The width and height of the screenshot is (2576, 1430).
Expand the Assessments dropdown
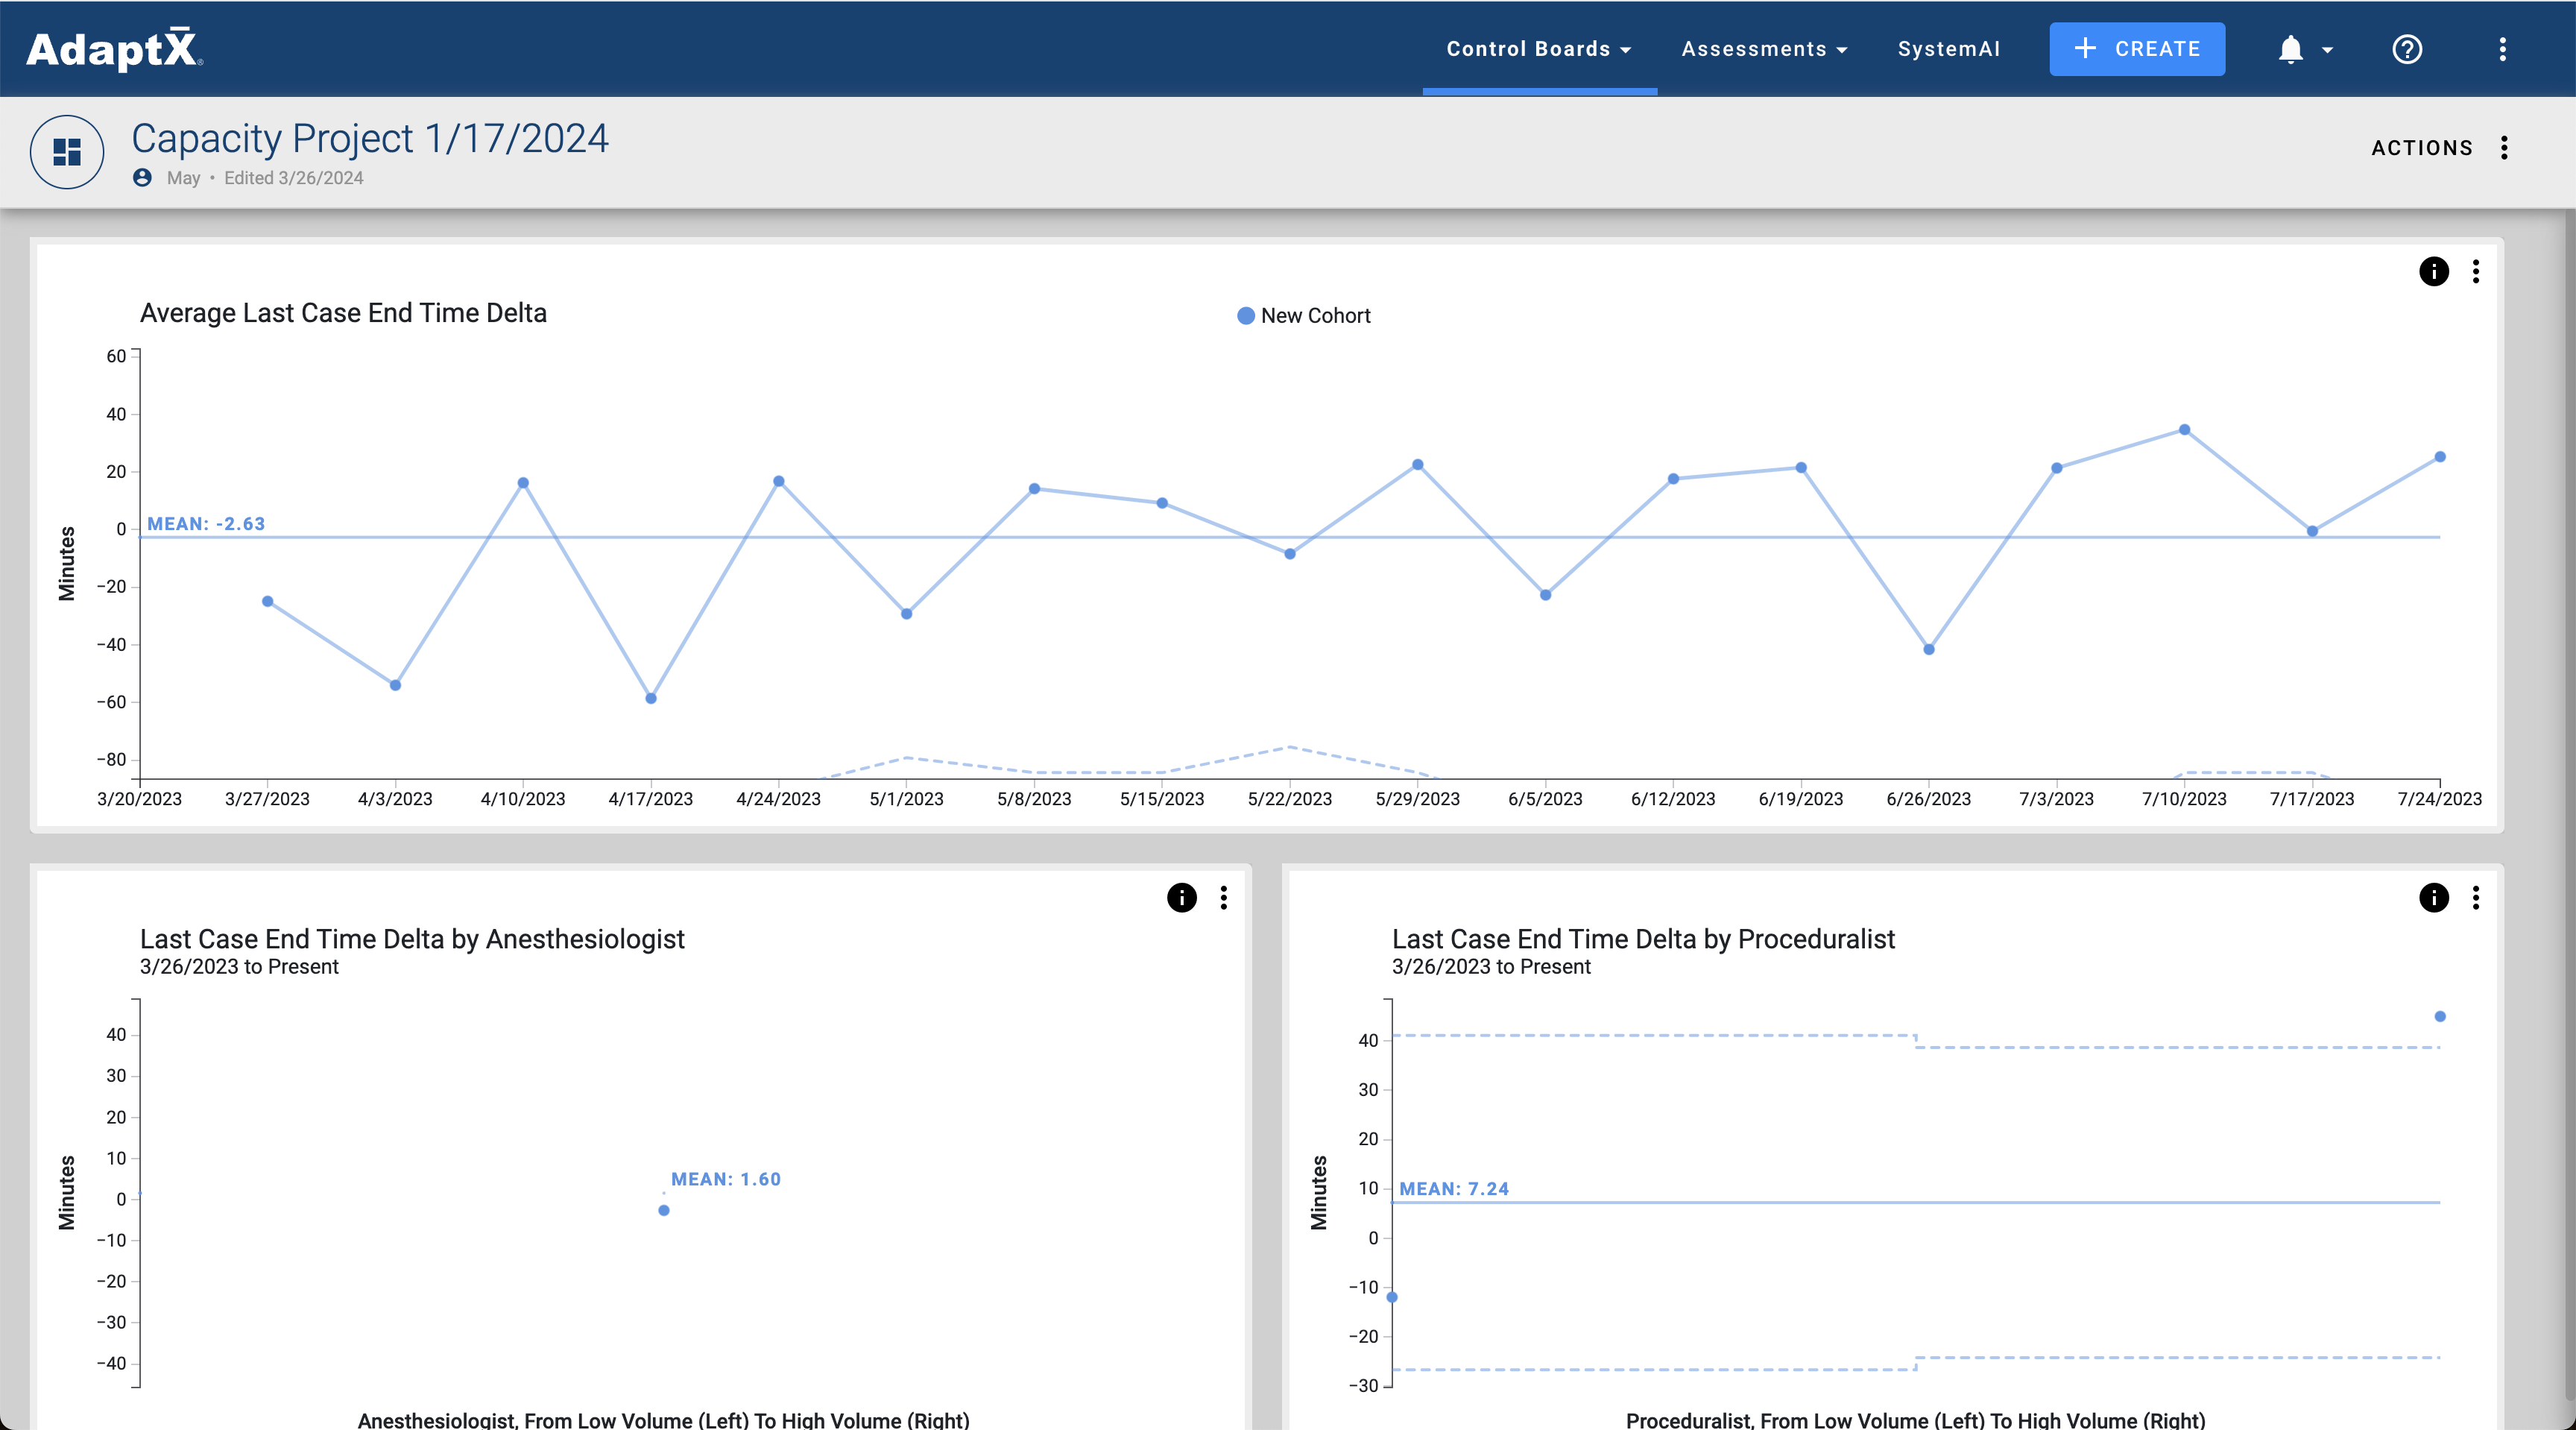pos(1764,49)
